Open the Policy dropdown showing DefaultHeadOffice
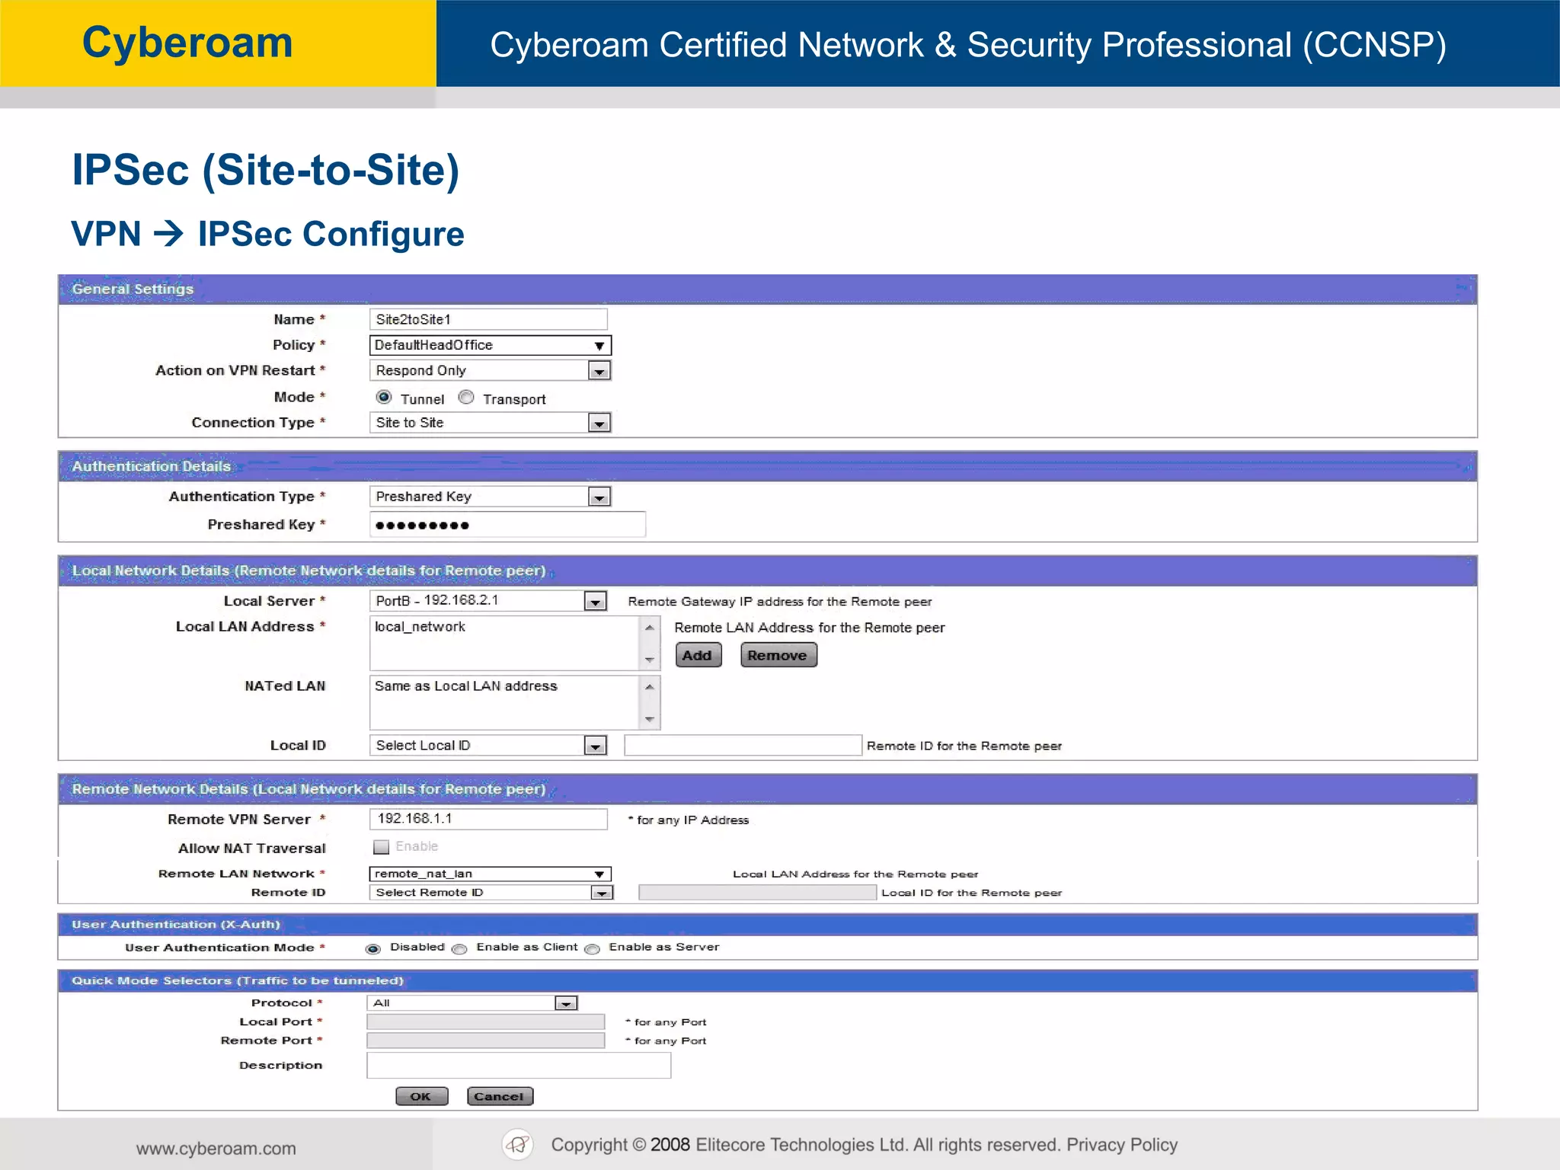This screenshot has height=1170, width=1560. point(490,345)
